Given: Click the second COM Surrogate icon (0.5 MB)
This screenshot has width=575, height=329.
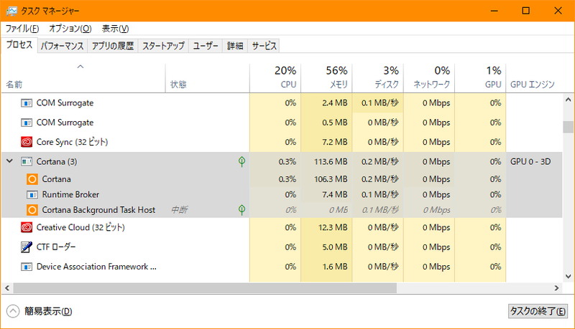Looking at the screenshot, I should 27,123.
